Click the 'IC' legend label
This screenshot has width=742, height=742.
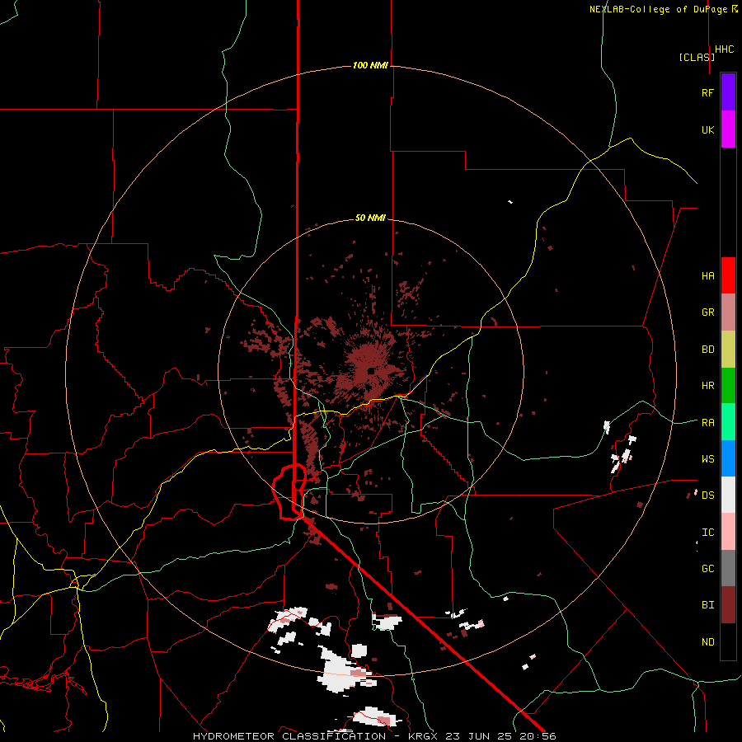[x=708, y=533]
